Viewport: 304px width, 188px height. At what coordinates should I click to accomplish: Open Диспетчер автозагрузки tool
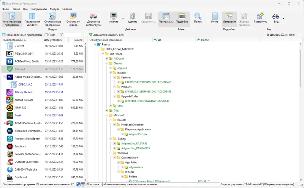coord(93,20)
